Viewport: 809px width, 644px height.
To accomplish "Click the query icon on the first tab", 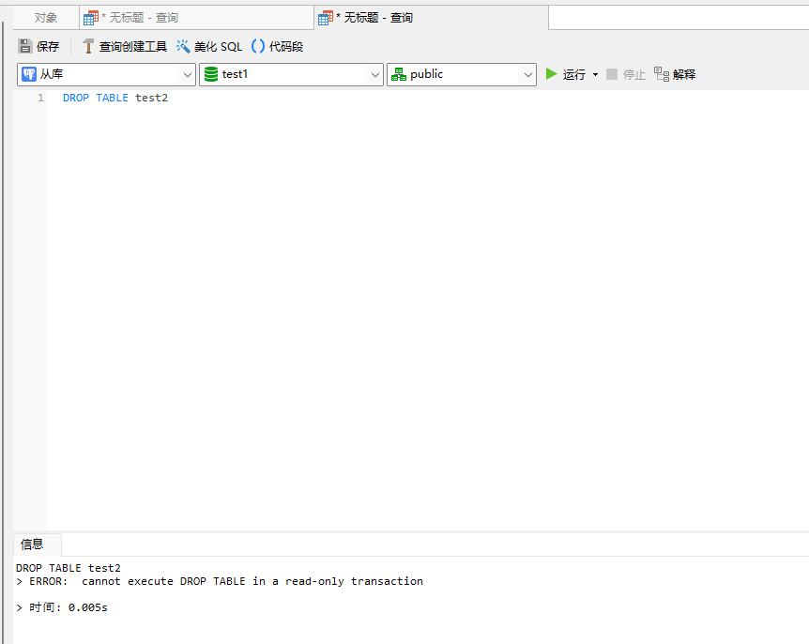I will click(x=91, y=18).
